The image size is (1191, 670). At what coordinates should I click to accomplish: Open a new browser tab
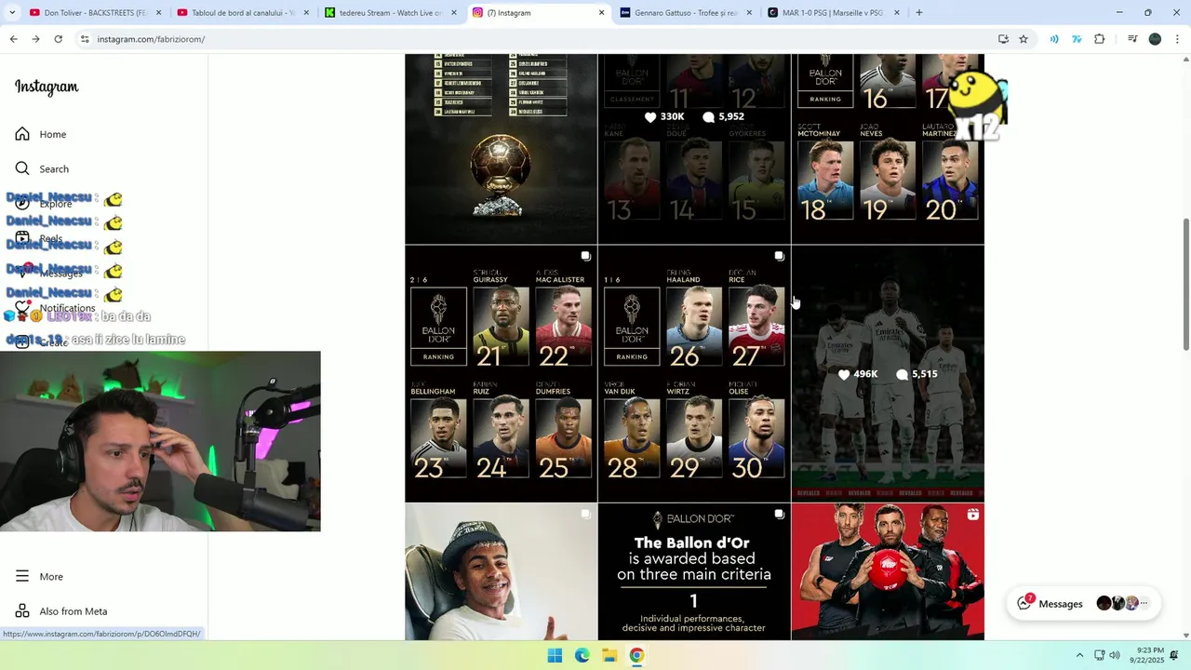[919, 13]
